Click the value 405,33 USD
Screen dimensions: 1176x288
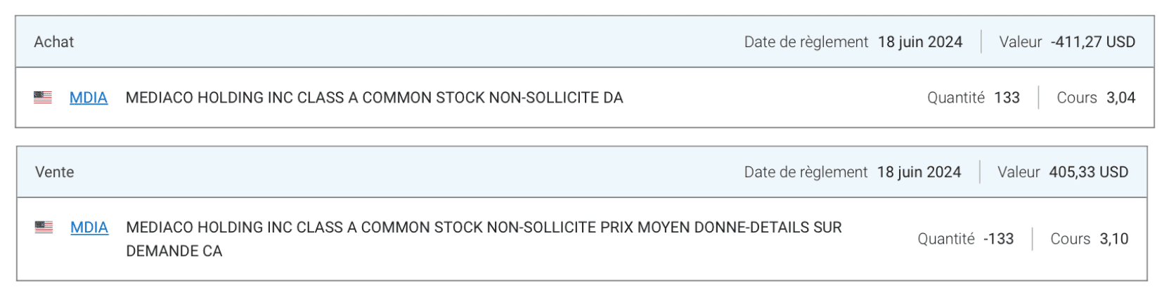tap(1088, 172)
